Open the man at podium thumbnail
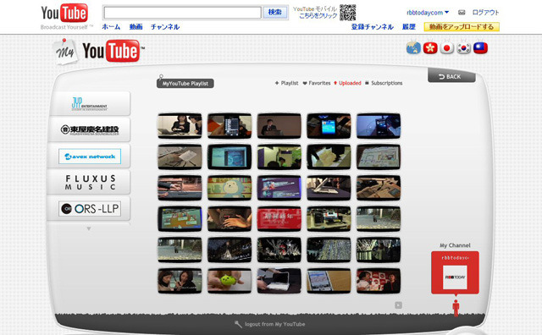This screenshot has height=335, width=542. 279,126
